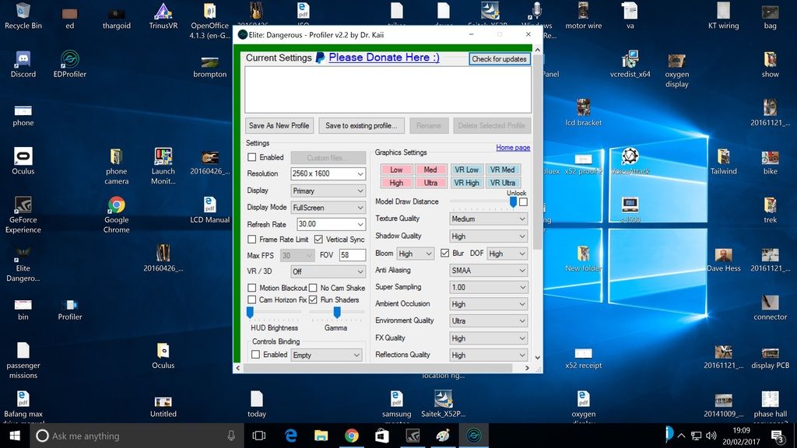797x448 pixels.
Task: Open the Discord desktop icon
Action: pos(23,64)
